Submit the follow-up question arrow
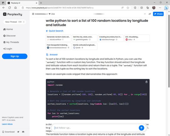This screenshot has width=170, height=136. pos(141,128)
